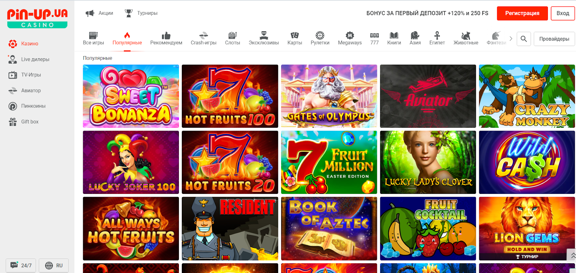Click the Pin-Up.ua Casino logo

click(x=37, y=18)
